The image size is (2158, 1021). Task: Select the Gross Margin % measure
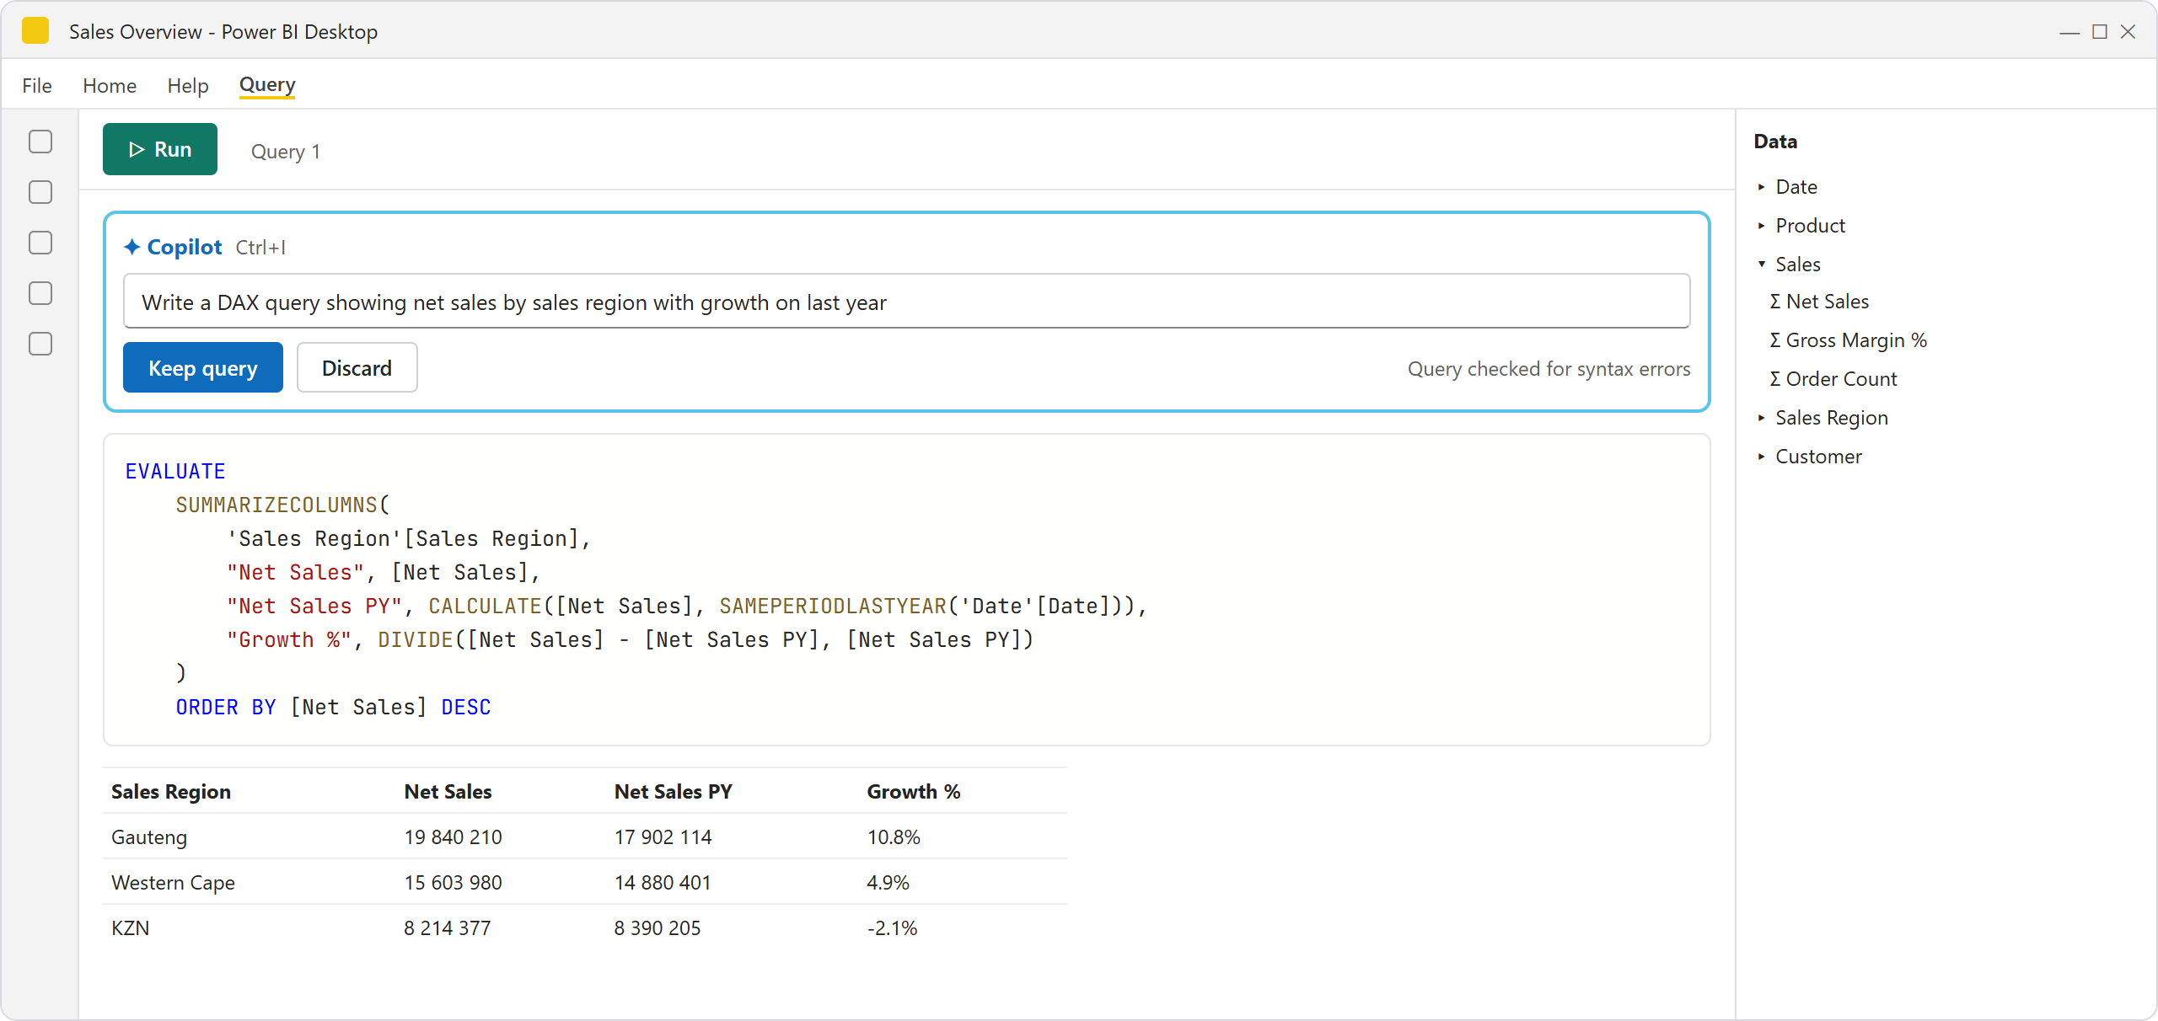(1848, 340)
